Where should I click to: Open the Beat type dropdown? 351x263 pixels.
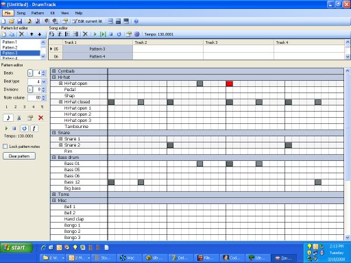coord(44,82)
